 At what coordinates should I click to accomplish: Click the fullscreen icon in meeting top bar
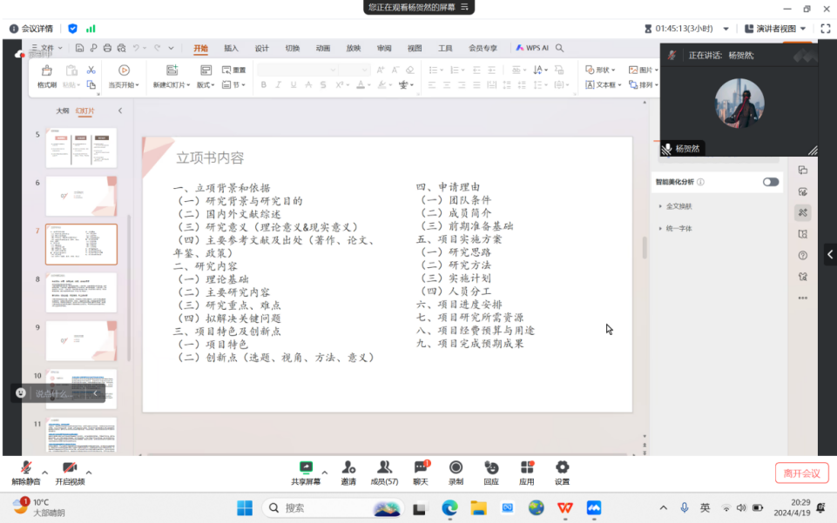coord(826,29)
